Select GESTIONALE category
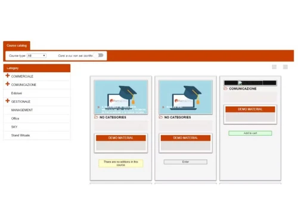298x224 pixels. 21,102
